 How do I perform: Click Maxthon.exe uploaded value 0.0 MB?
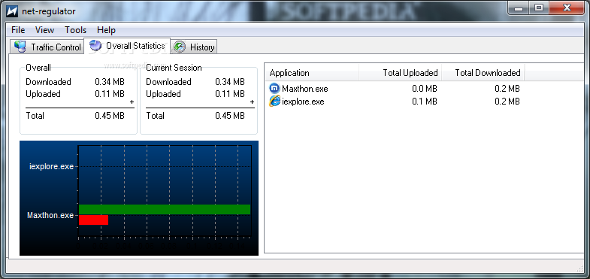(425, 89)
